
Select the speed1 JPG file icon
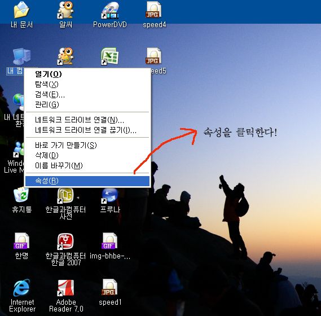point(110,287)
